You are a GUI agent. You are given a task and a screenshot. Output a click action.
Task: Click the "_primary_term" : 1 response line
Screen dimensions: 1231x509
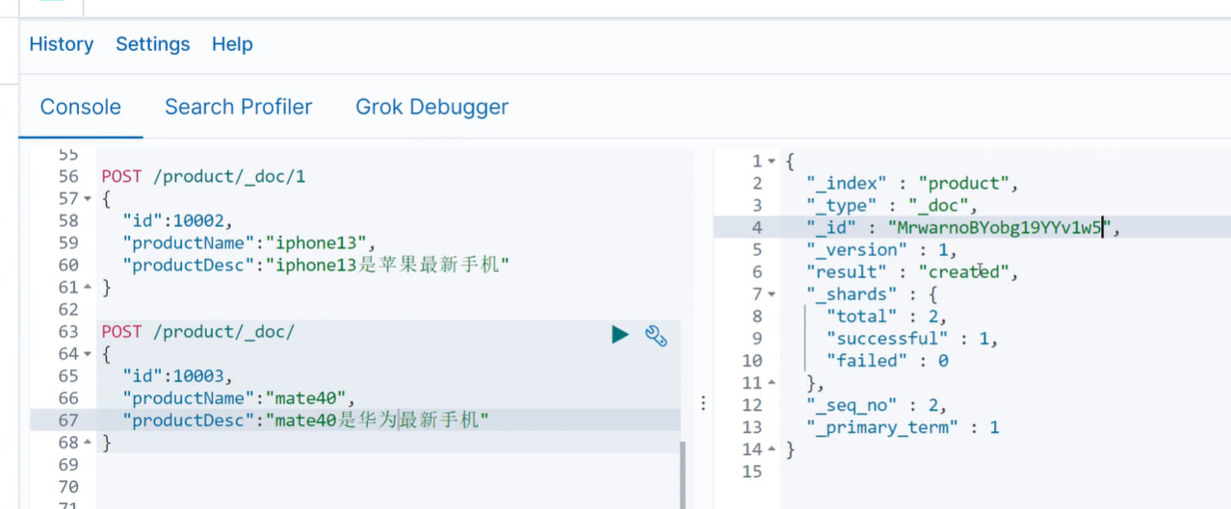click(x=903, y=427)
